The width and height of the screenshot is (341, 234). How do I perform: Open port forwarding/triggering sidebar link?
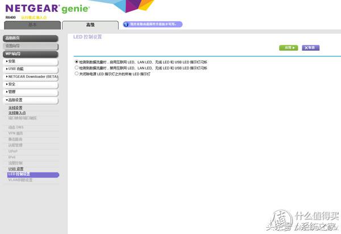[x=23, y=118]
